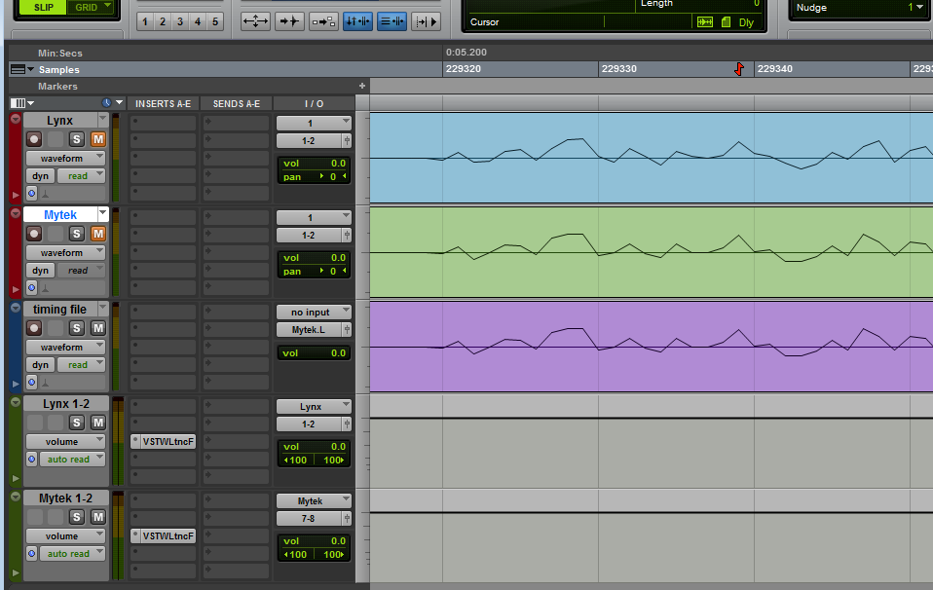Open the Elastic Audio selector on Lynx track

click(x=45, y=194)
